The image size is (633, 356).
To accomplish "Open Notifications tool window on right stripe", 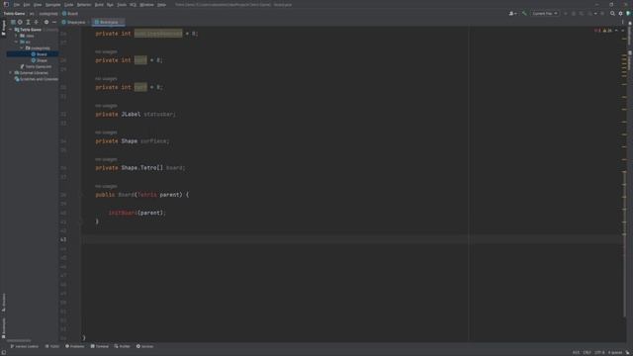I will pyautogui.click(x=630, y=34).
